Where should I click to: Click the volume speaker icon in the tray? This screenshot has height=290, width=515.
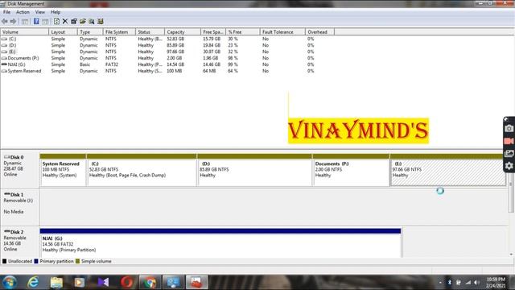pos(476,283)
